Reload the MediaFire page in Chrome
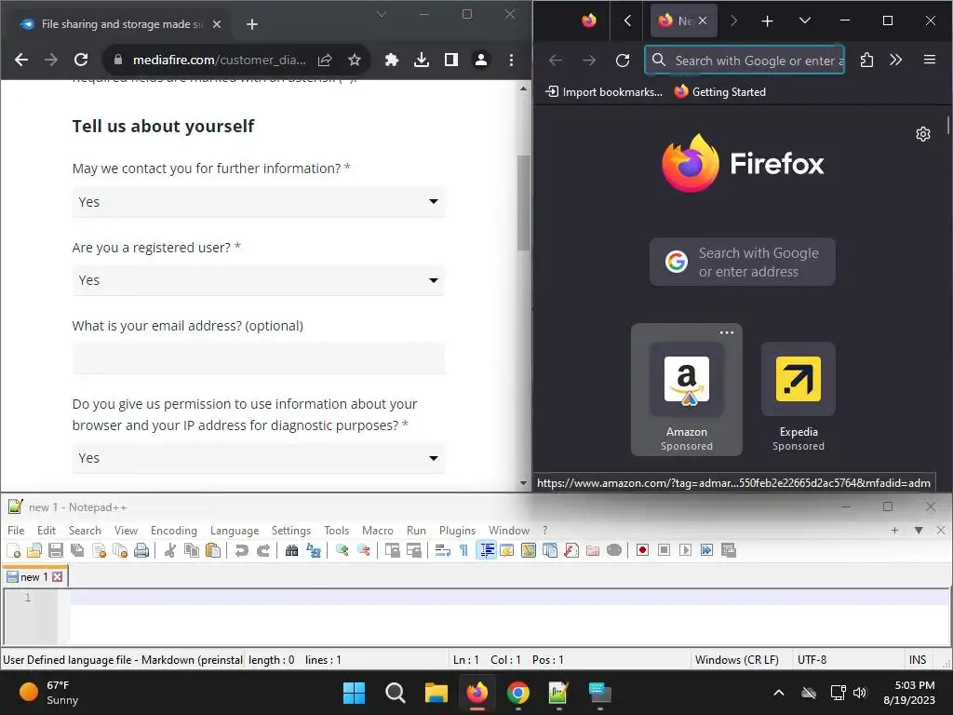Screen dimensions: 953x715 [81, 60]
